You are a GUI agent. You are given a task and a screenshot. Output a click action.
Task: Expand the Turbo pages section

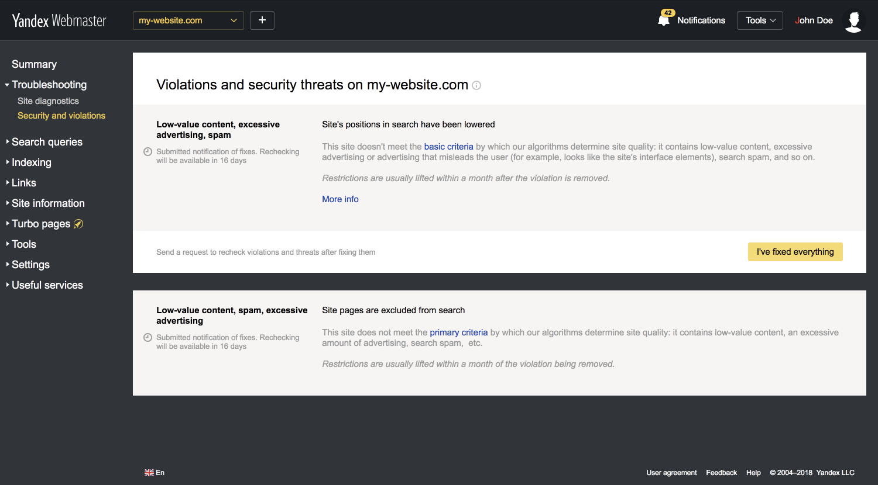tap(41, 224)
